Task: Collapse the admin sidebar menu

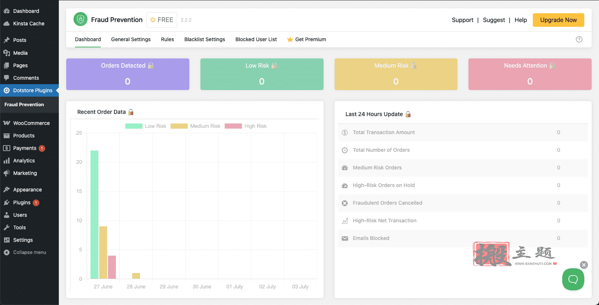Action: [29, 252]
